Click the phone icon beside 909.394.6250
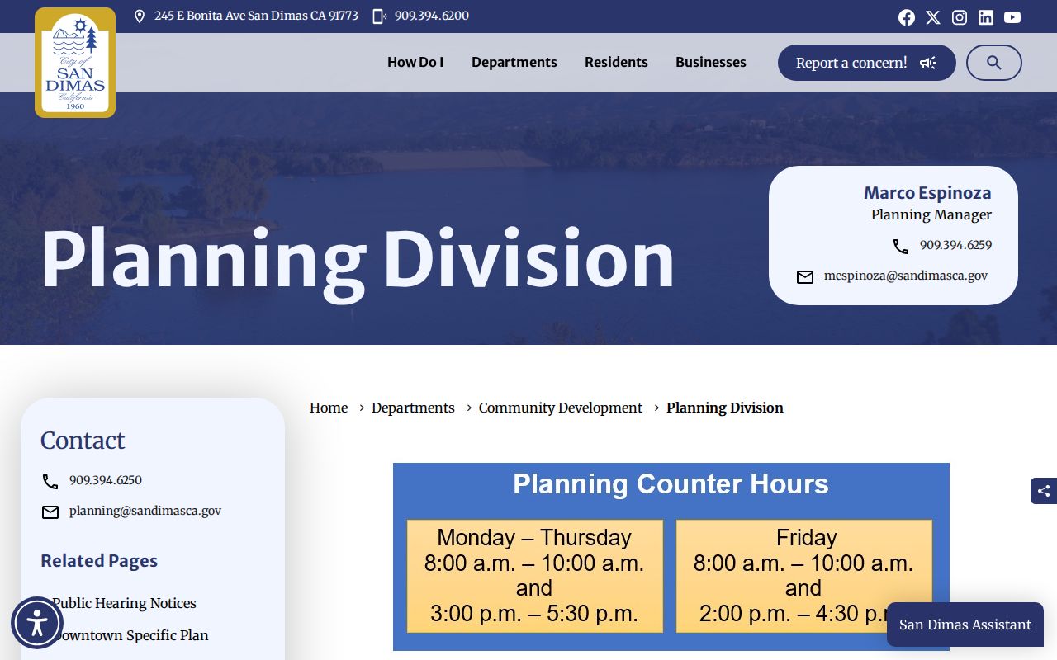This screenshot has width=1057, height=660. point(50,482)
